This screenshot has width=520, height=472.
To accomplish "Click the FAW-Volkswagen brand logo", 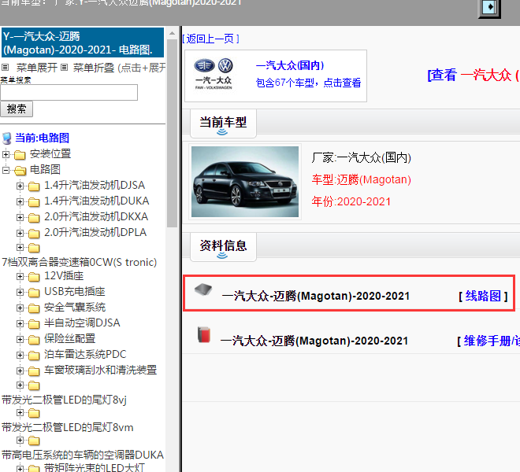I will (x=214, y=74).
